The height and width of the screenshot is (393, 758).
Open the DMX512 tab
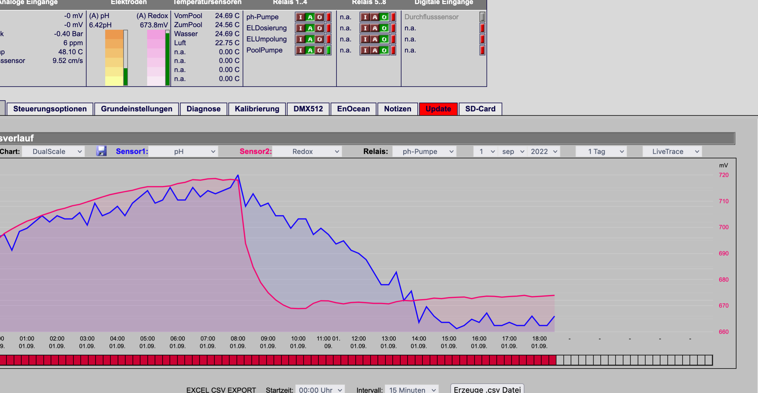click(308, 109)
